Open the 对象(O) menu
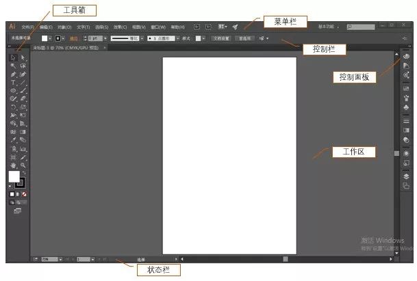This screenshot has width=417, height=281. click(64, 27)
